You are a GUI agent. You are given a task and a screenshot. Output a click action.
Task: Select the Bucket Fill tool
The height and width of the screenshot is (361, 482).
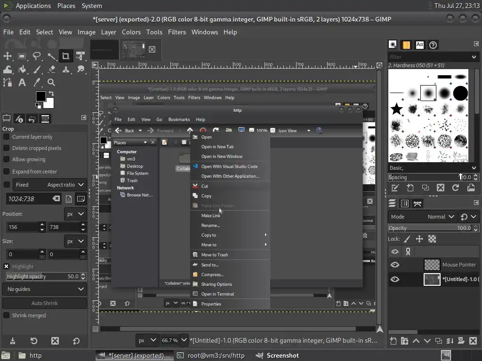[22, 70]
